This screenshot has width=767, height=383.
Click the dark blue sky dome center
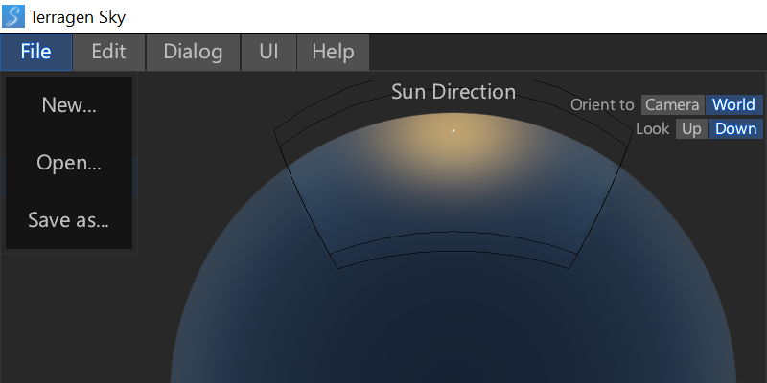[453, 316]
